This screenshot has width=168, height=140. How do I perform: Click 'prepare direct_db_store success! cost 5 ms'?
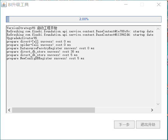[42, 55]
